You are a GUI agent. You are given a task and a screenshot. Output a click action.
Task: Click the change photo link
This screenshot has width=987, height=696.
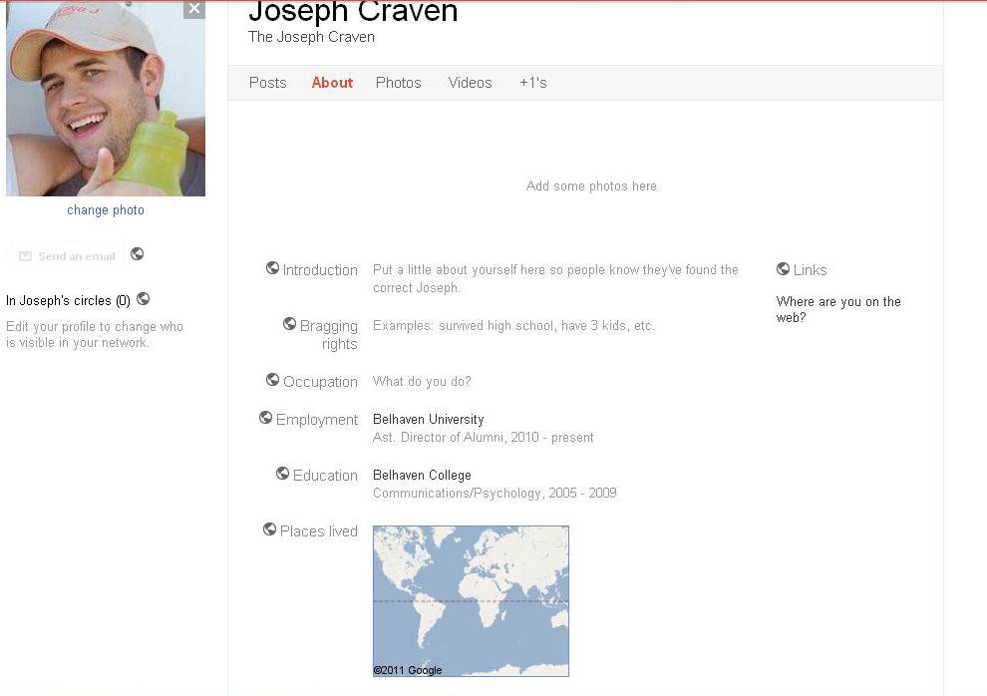106,210
